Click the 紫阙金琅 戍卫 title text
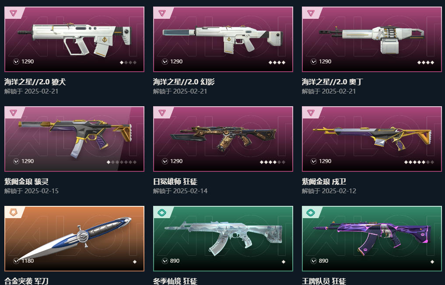Image resolution: width=445 pixels, height=285 pixels. pos(324,181)
